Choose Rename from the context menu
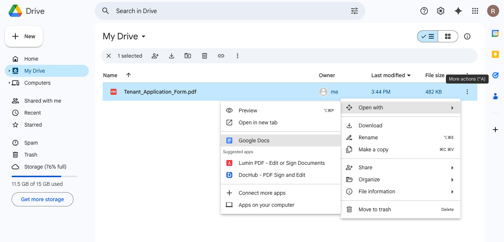The image size is (504, 242). coord(401,137)
